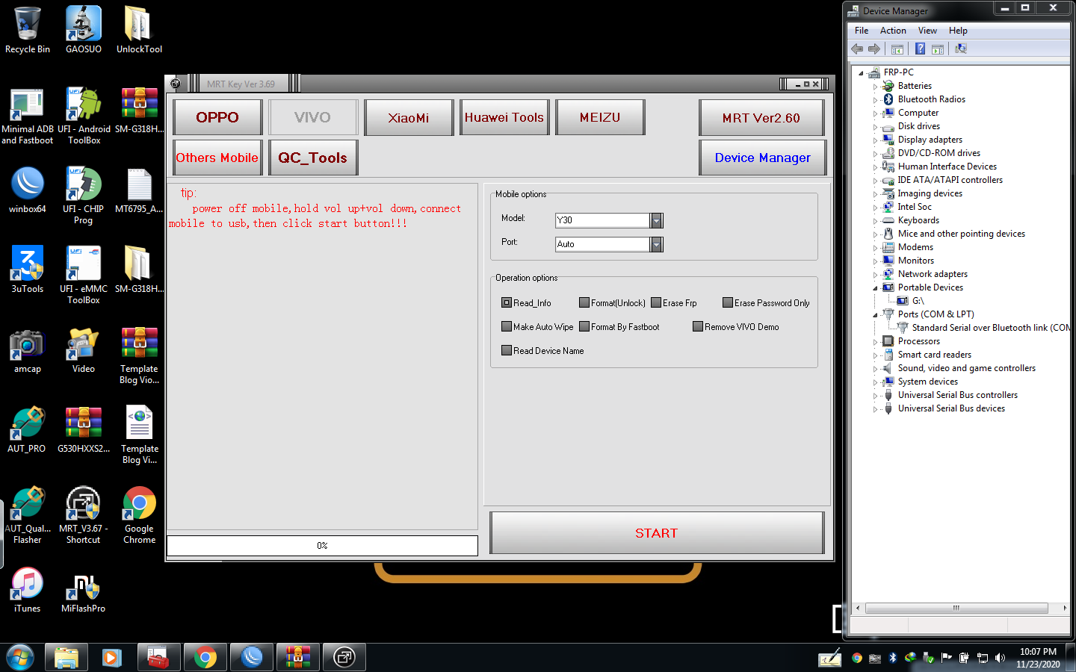Image resolution: width=1076 pixels, height=672 pixels.
Task: Launch Google Chrome desktop icon
Action: click(x=139, y=515)
